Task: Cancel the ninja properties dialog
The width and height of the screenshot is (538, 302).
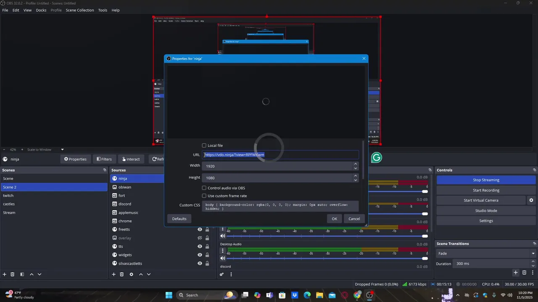Action: 354,219
